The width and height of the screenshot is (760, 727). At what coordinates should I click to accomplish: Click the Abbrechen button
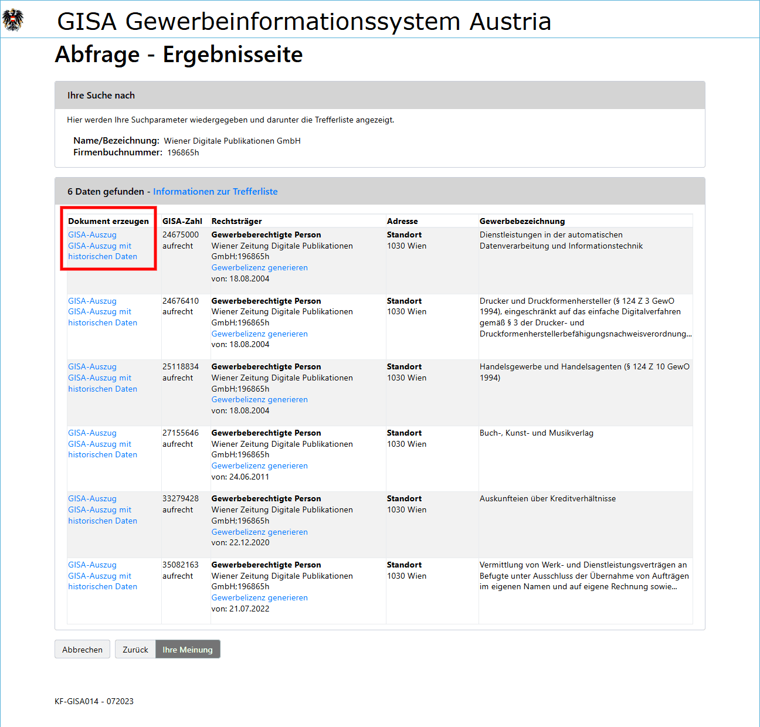coord(82,650)
